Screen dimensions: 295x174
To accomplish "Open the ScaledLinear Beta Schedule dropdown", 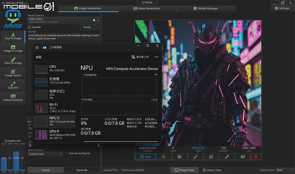I will 45,154.
